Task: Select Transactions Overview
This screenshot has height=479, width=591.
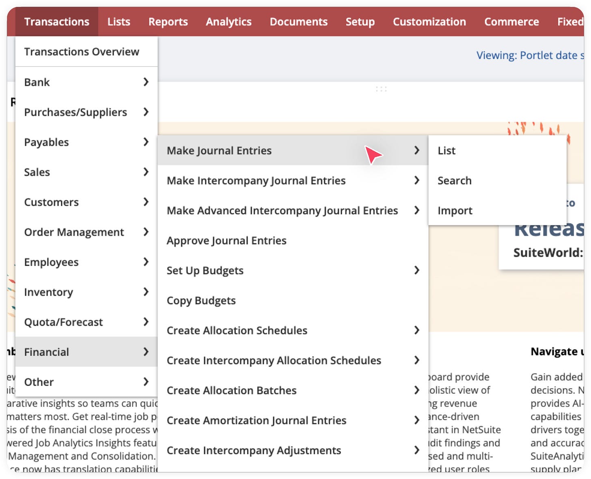Action: tap(86, 52)
